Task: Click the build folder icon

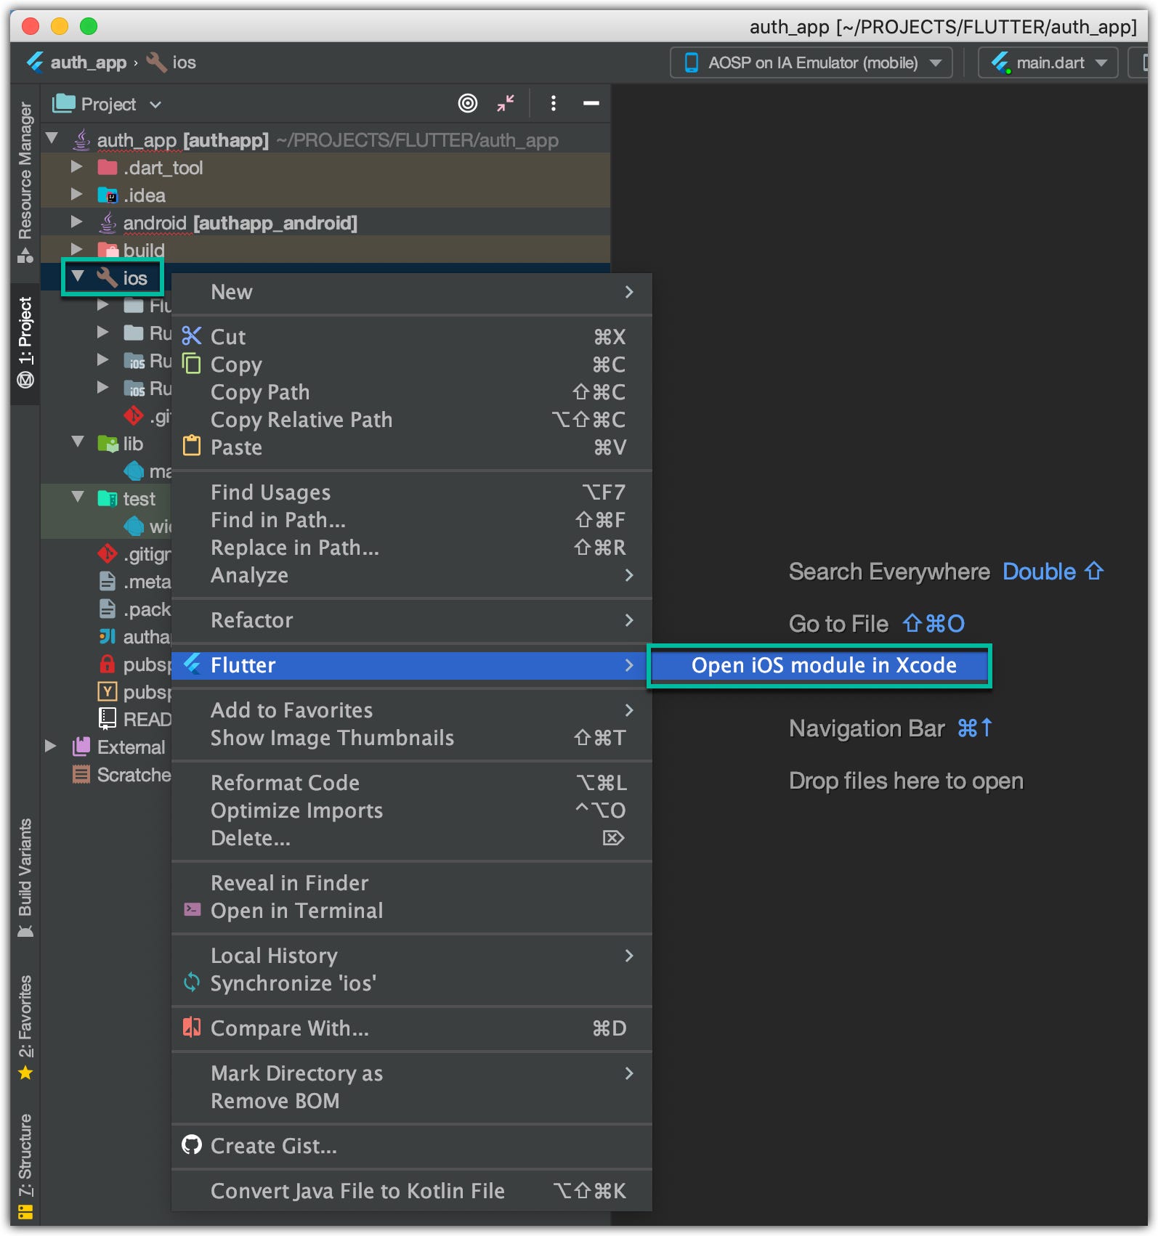Action: (x=108, y=251)
